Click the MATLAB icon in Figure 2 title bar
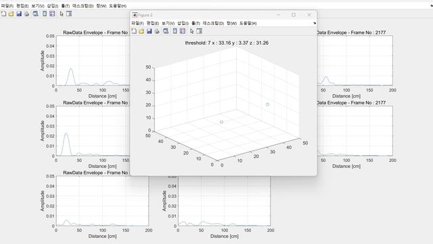 (x=135, y=15)
